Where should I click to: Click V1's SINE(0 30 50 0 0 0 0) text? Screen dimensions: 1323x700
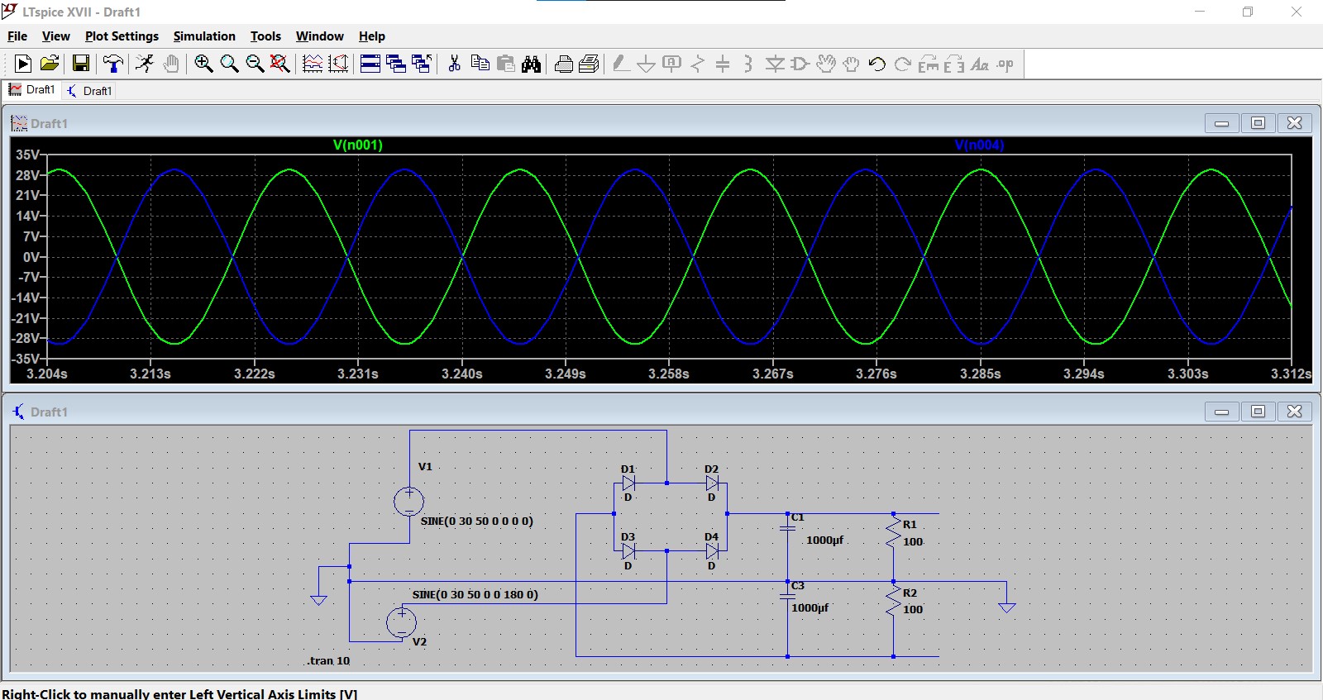click(477, 521)
